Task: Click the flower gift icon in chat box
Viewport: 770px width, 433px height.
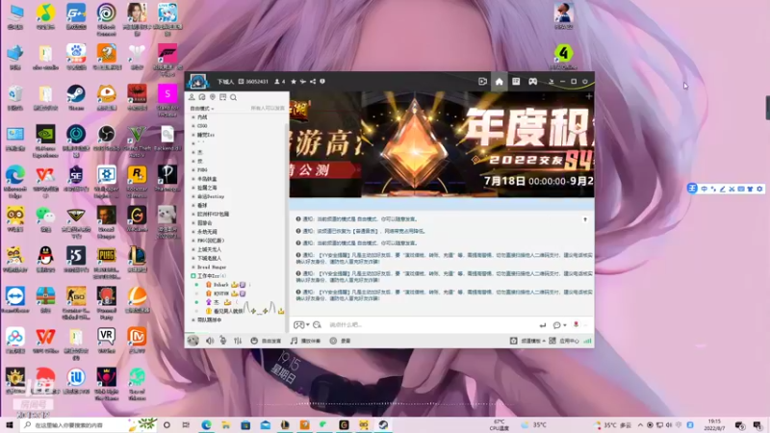Action: point(576,324)
